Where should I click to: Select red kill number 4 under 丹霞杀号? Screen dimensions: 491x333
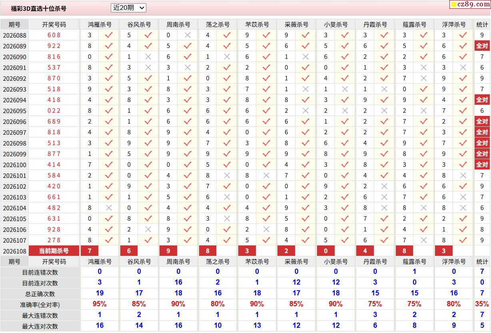point(365,251)
